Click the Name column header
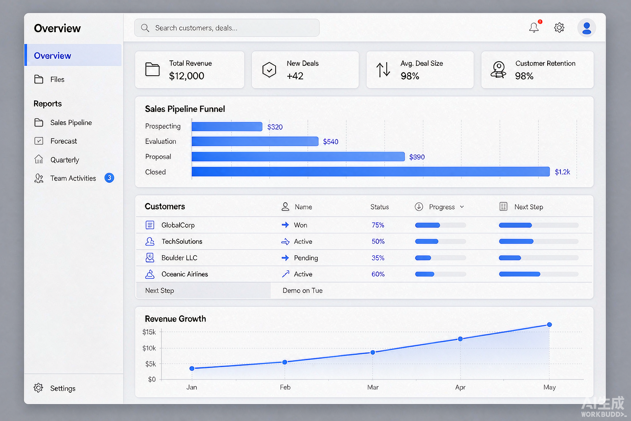The height and width of the screenshot is (421, 631). click(x=297, y=207)
